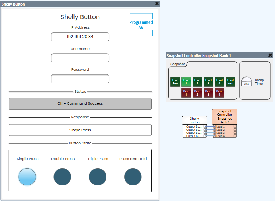The width and height of the screenshot is (275, 201).
Task: Click the Load 2 pin label on block
Action: 220,130
